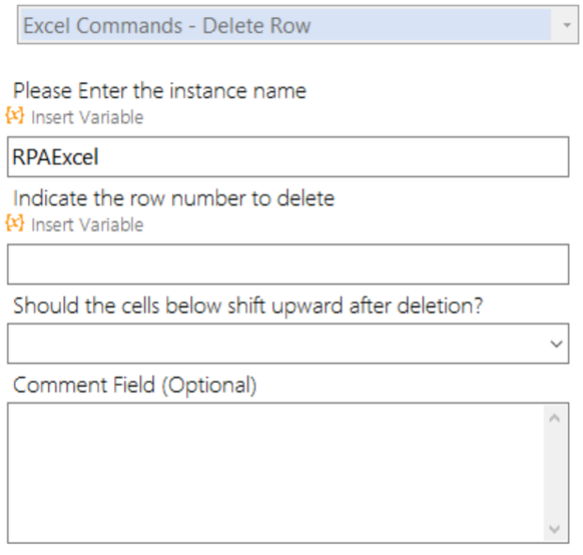Click the comment field scrollbar track
Screen dimensions: 583x555
pyautogui.click(x=555, y=473)
